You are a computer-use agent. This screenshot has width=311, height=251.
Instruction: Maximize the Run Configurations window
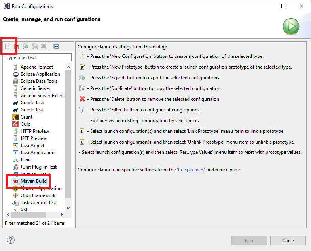pyautogui.click(x=283, y=6)
